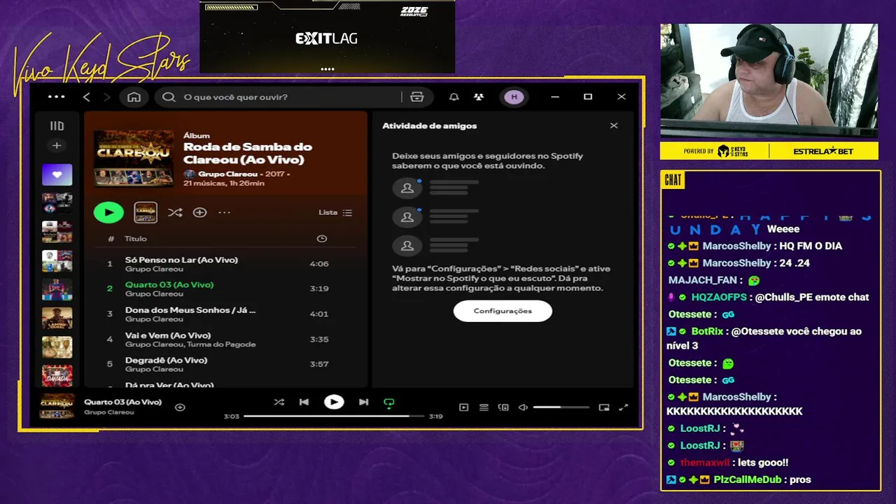Skip to previous track
The image size is (896, 504).
(x=304, y=402)
